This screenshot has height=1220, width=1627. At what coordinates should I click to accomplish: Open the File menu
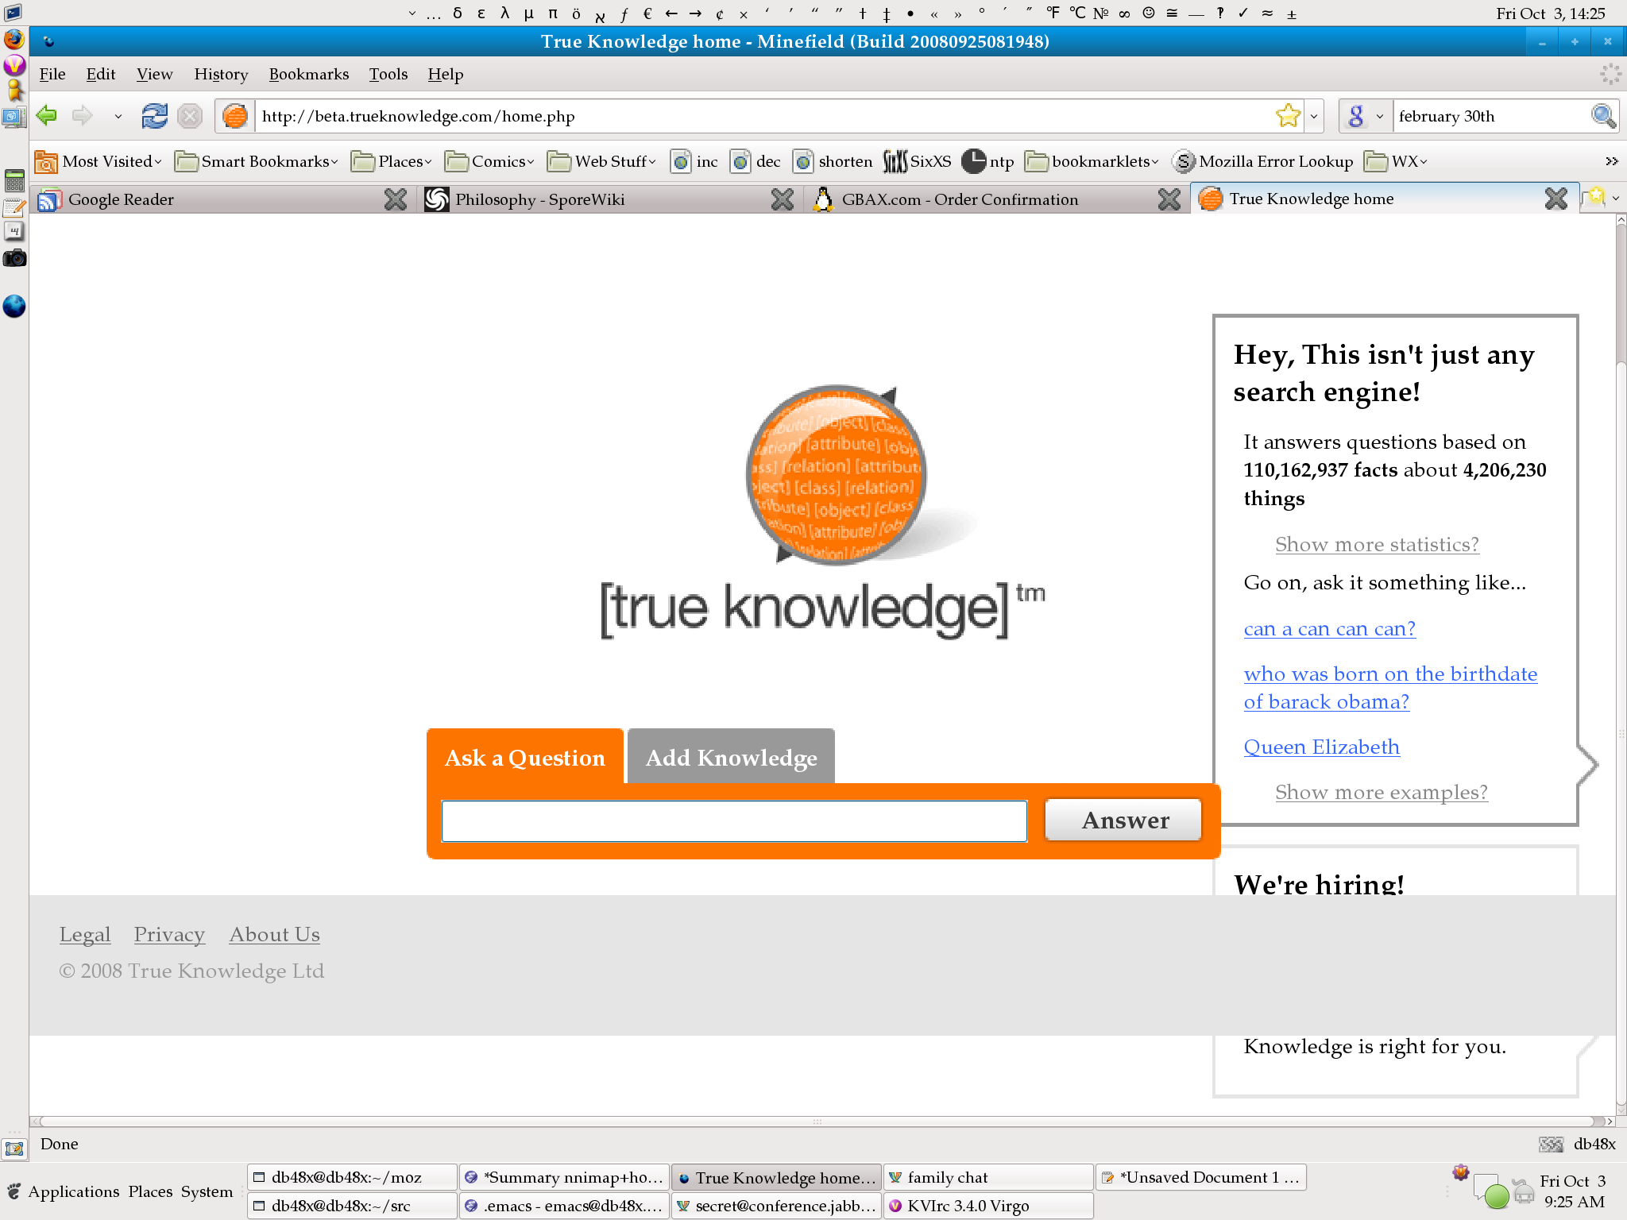52,74
